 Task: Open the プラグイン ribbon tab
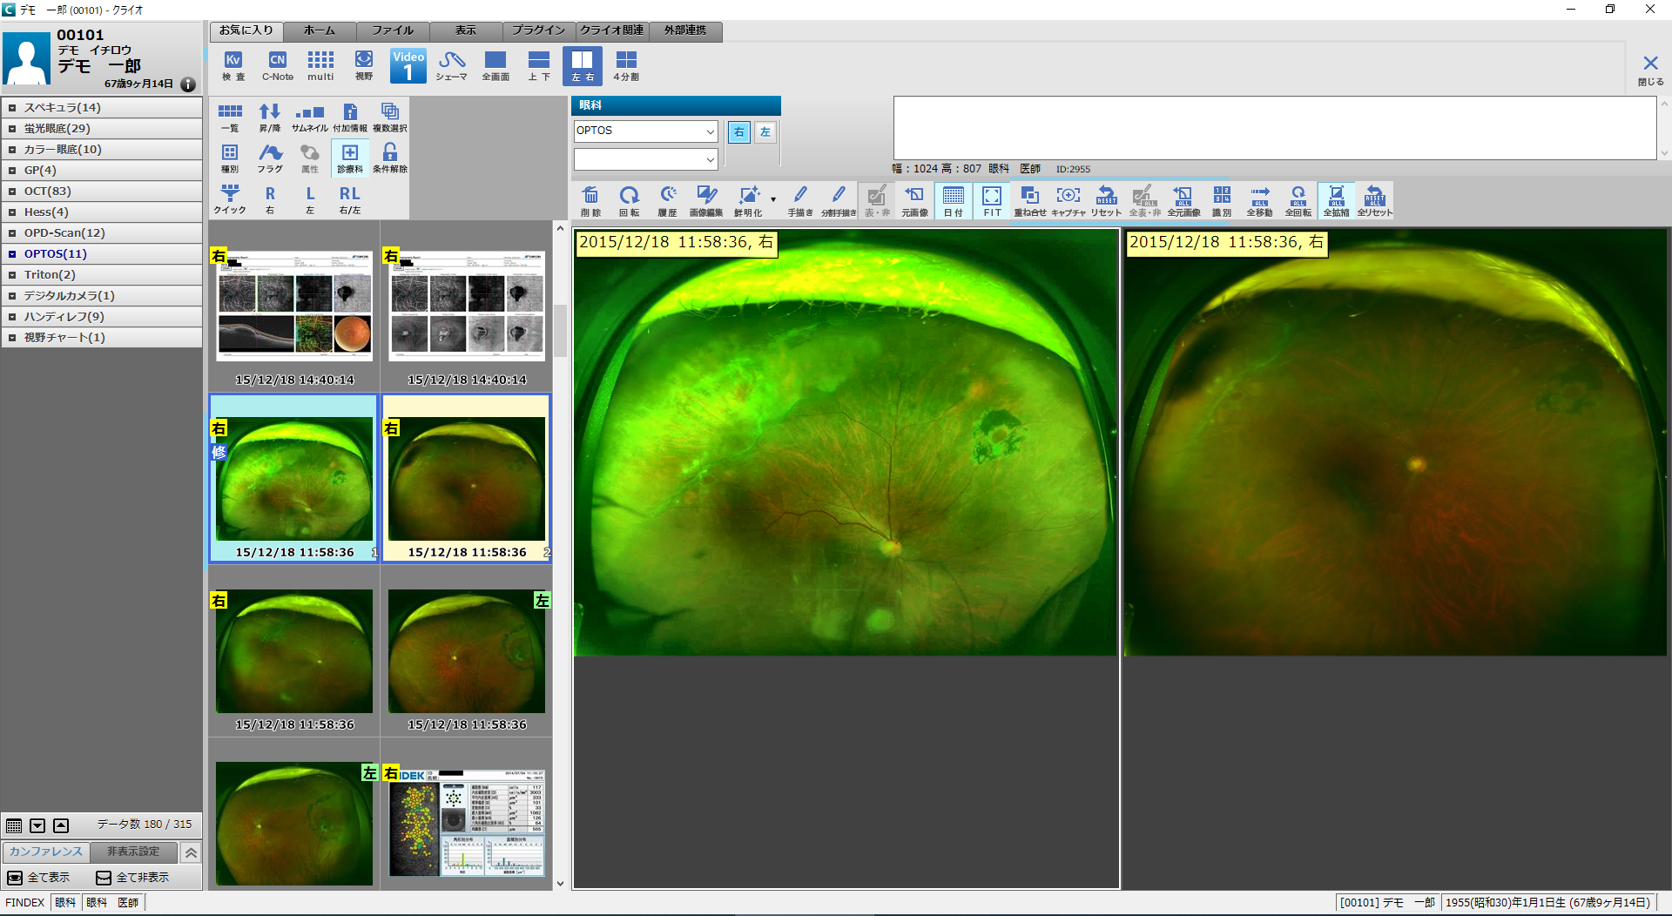click(x=537, y=30)
